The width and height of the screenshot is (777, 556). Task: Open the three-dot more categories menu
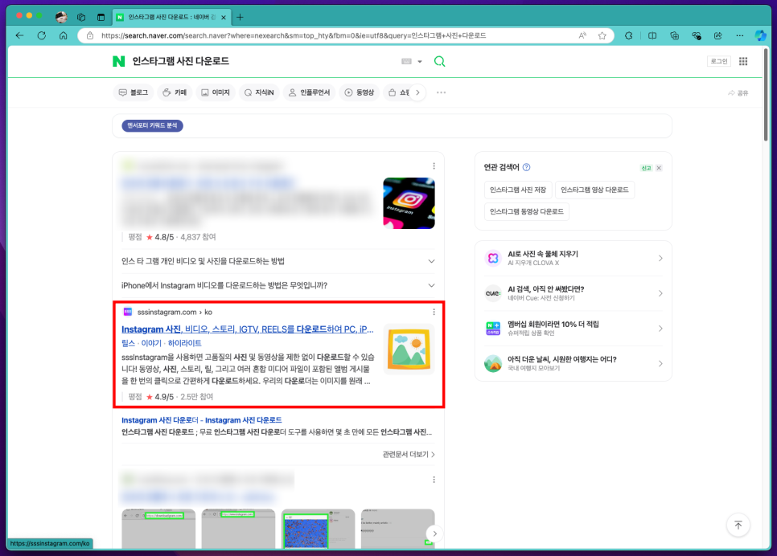point(441,92)
